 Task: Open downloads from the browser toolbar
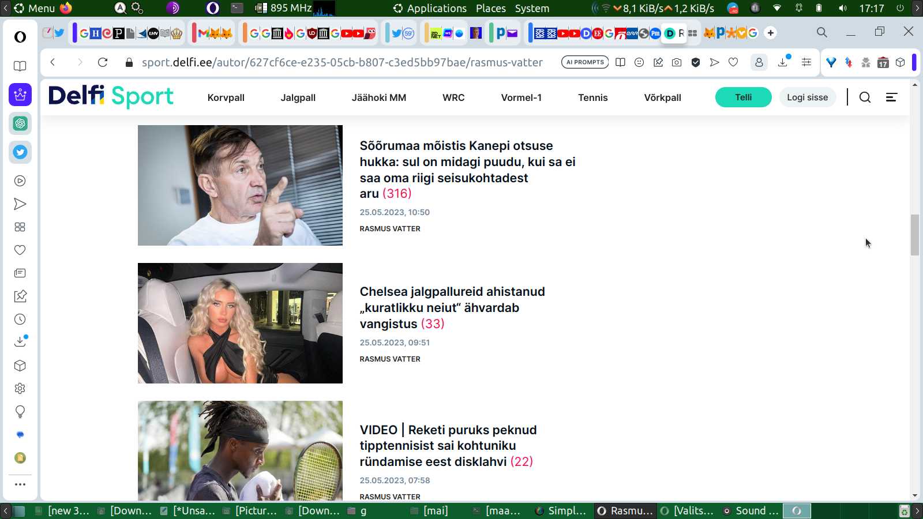point(783,62)
